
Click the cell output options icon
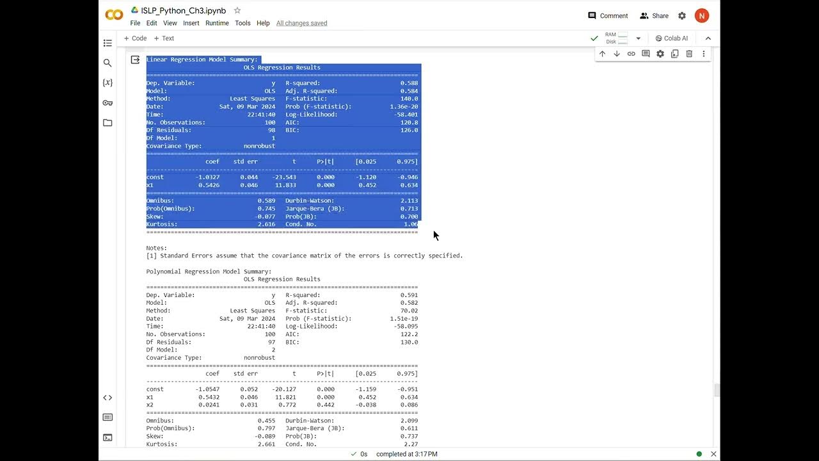coord(135,60)
